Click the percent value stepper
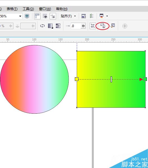The image size is (148, 168). (11, 26)
